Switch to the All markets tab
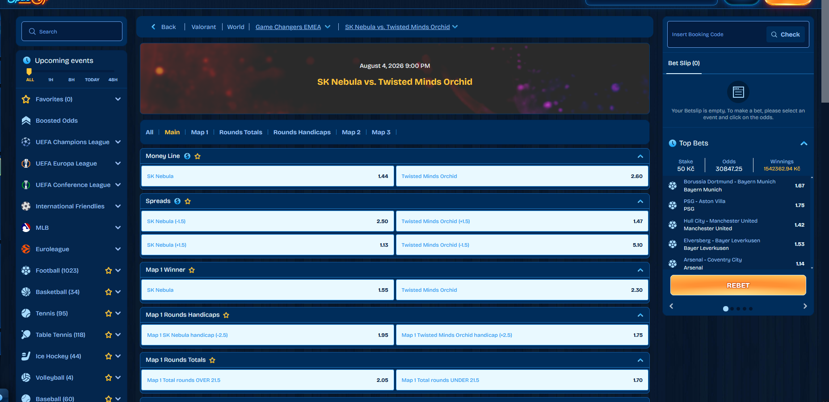Image resolution: width=829 pixels, height=402 pixels. (149, 132)
